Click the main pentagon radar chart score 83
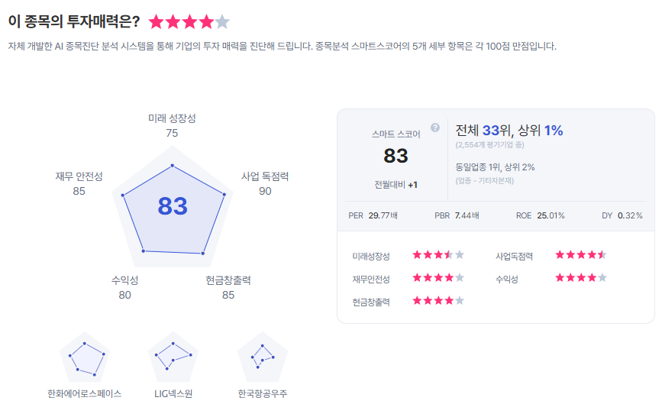 pos(173,206)
